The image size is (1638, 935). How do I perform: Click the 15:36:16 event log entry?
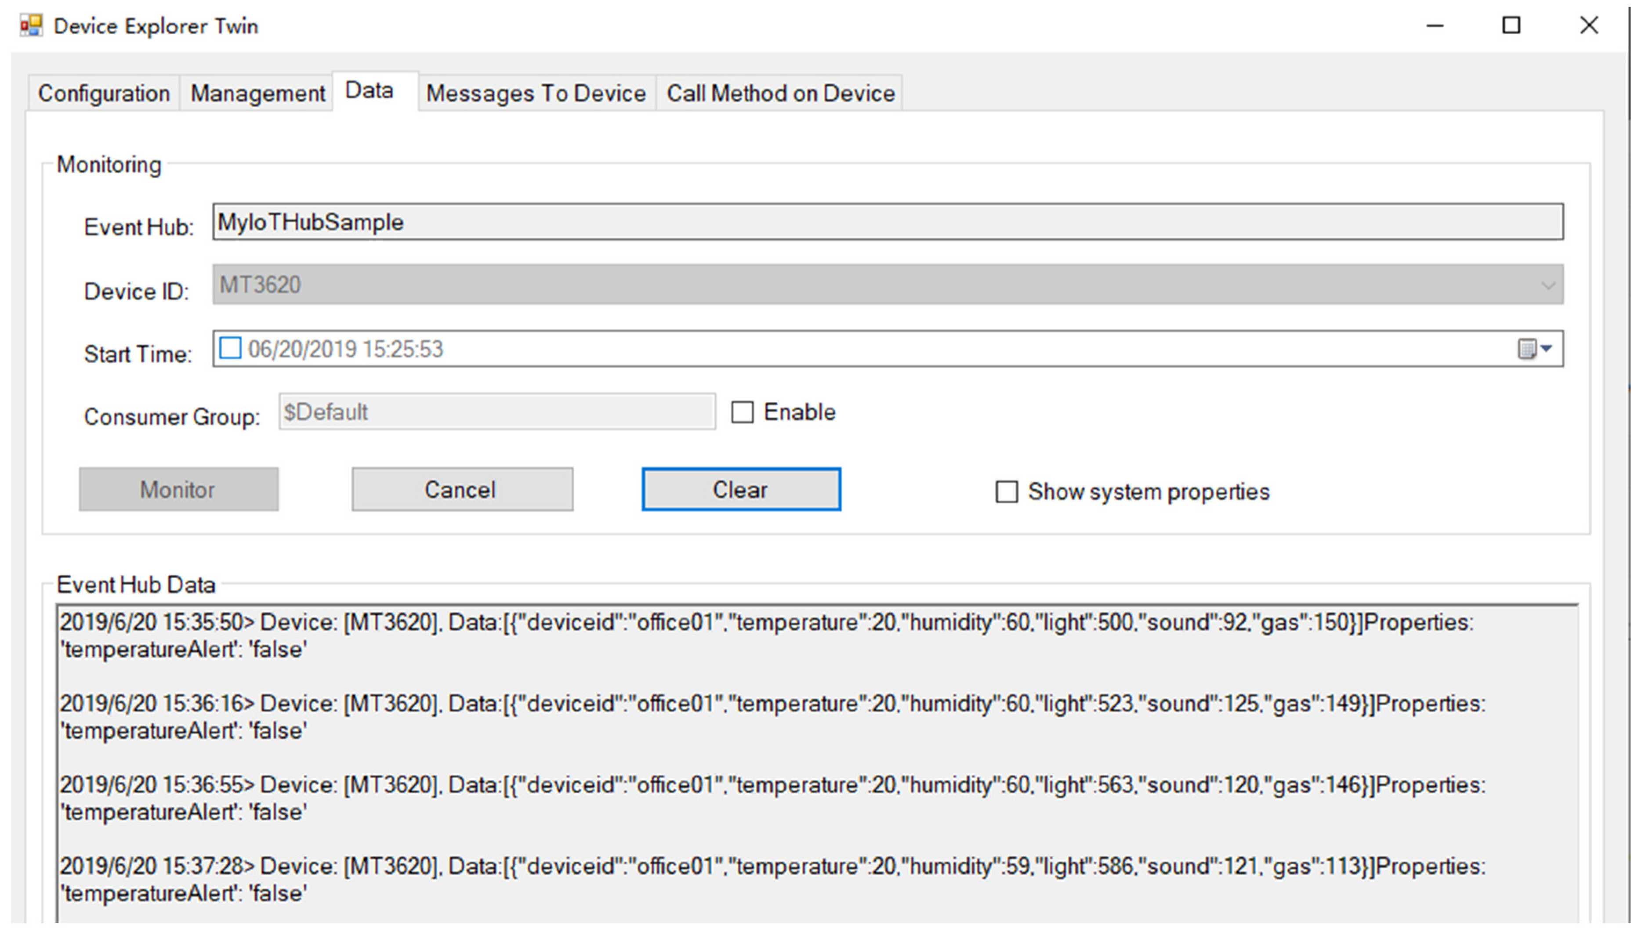coord(771,717)
